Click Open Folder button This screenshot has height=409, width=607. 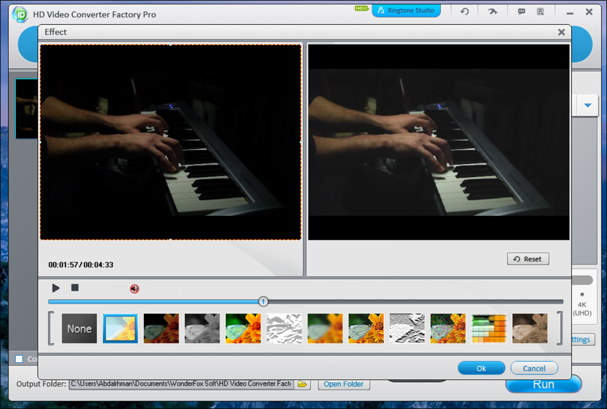coord(344,384)
